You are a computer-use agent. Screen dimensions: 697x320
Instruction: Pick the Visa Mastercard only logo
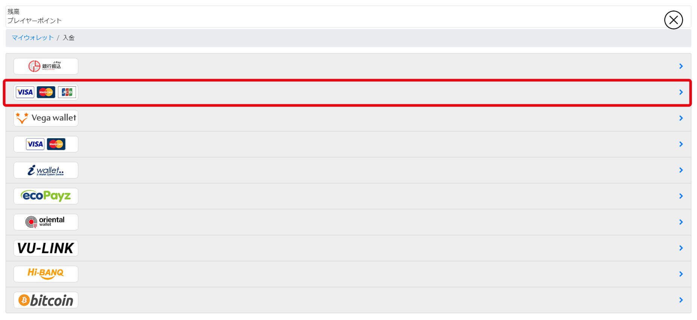pos(46,144)
